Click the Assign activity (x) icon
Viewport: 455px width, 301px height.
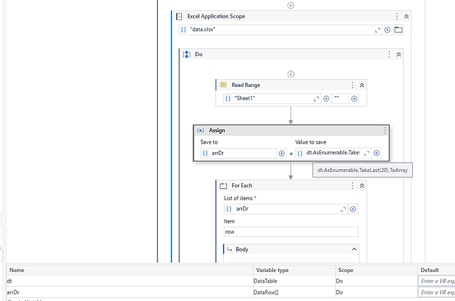click(200, 130)
